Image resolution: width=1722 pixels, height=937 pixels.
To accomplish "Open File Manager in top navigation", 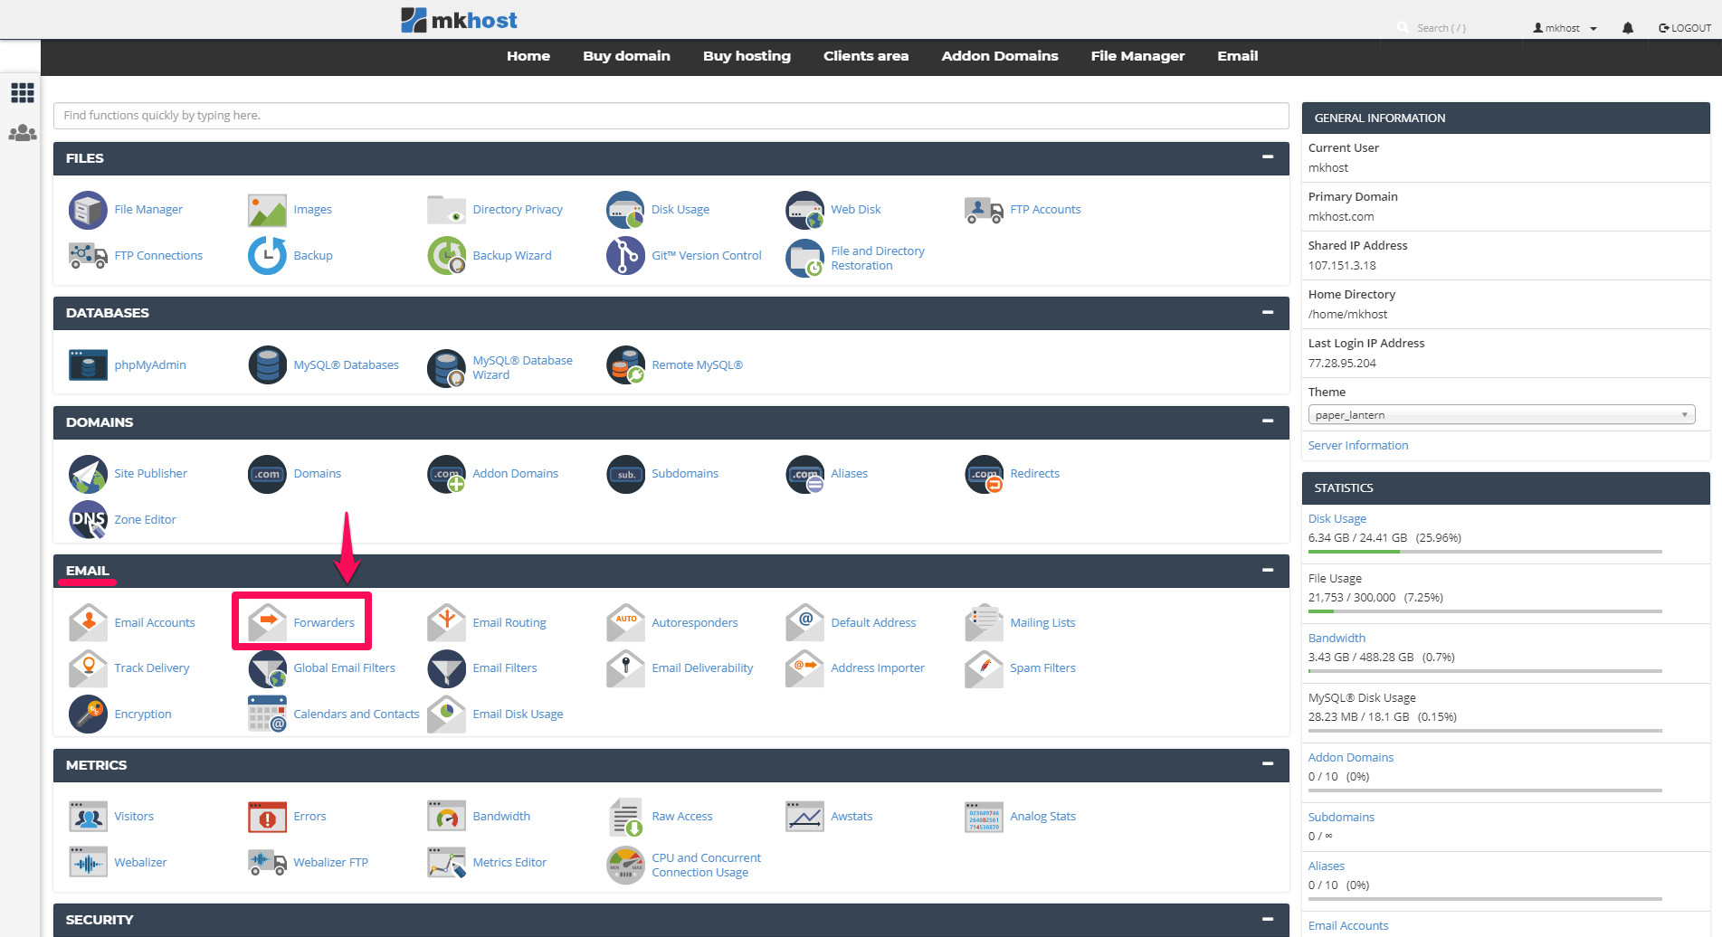I will click(x=1137, y=56).
